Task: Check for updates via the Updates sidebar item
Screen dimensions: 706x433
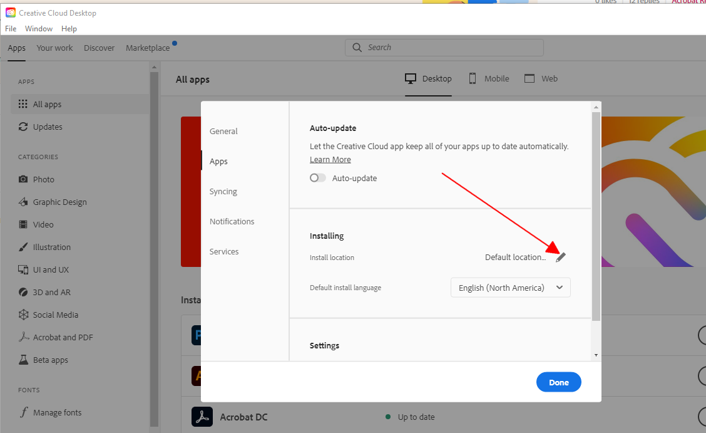Action: [45, 126]
